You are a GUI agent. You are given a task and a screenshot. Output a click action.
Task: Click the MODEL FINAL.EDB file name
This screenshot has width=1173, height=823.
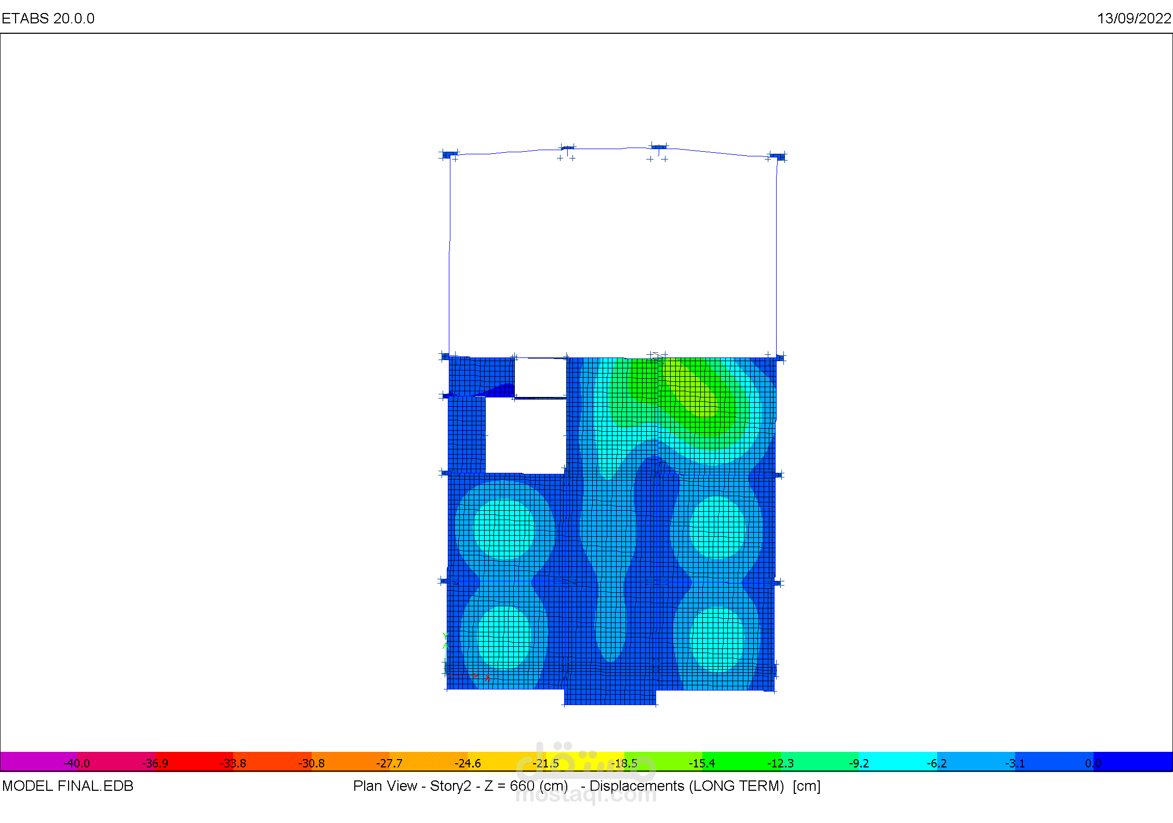coord(68,786)
